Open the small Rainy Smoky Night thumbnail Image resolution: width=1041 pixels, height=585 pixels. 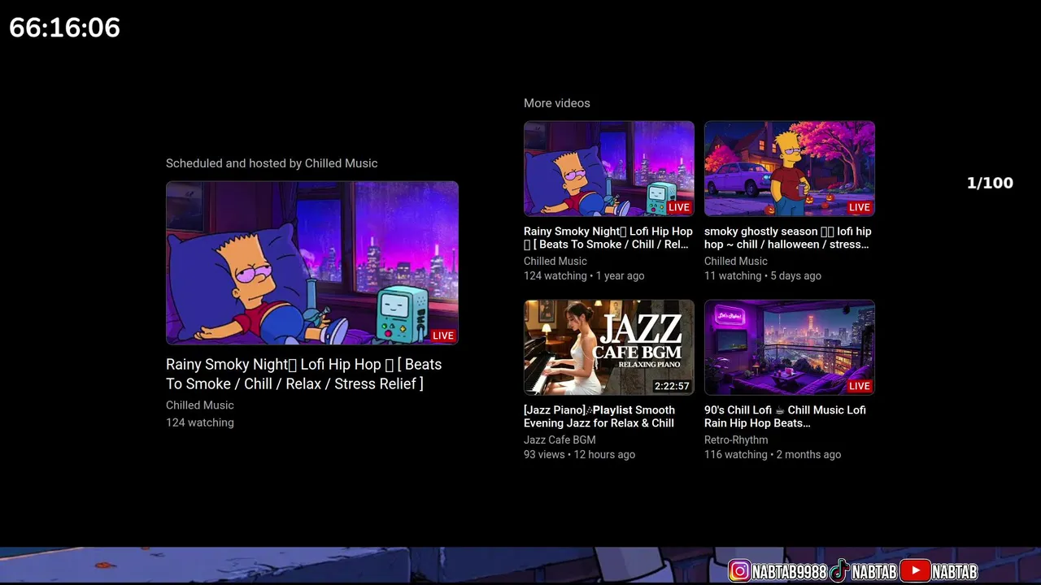[609, 169]
